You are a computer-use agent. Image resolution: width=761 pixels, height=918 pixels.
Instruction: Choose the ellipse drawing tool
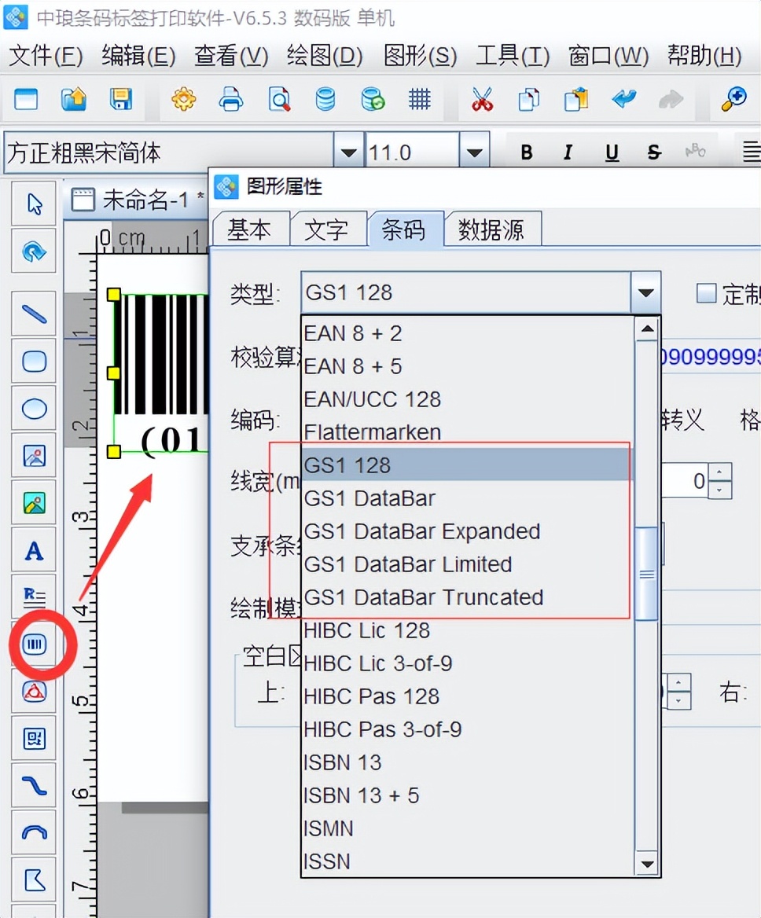tap(35, 409)
